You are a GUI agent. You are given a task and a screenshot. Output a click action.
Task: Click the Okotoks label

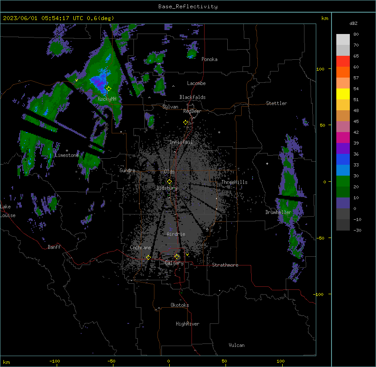(180, 305)
